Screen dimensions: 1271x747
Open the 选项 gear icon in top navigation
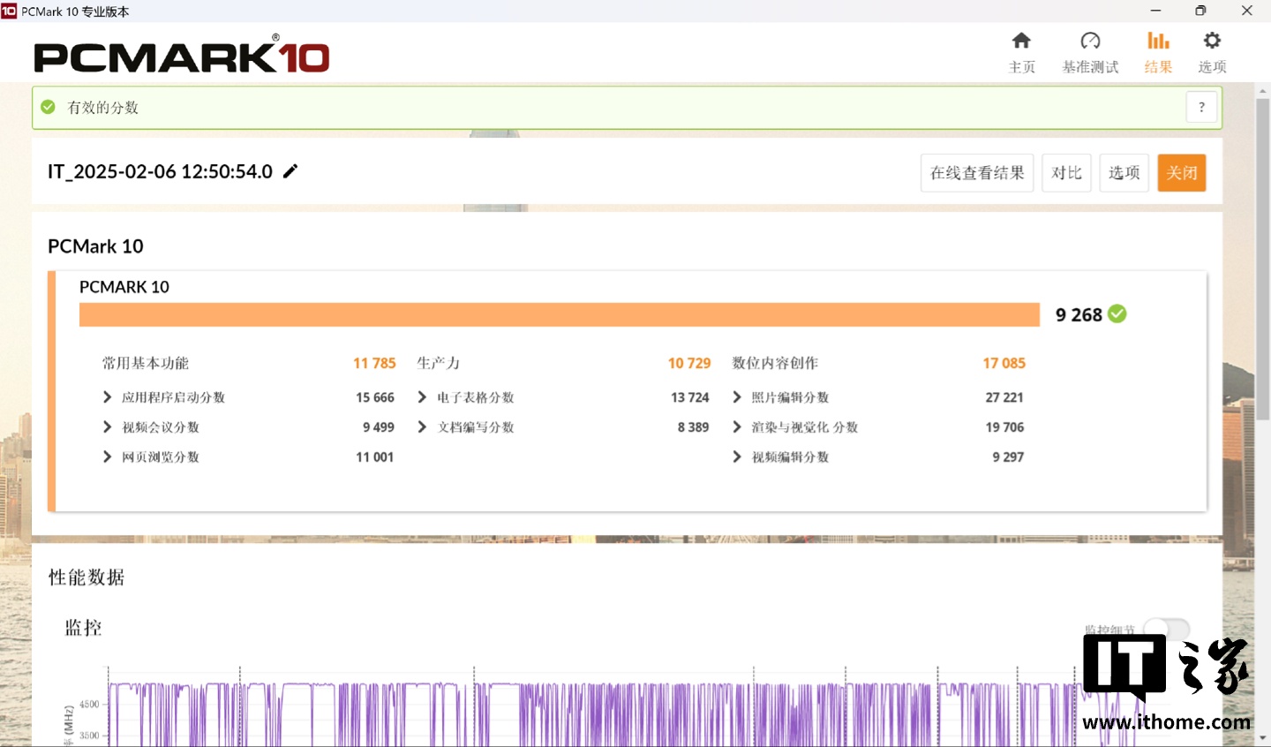(1212, 41)
